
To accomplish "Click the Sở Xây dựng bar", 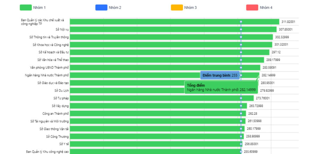I will pyautogui.click(x=158, y=106).
